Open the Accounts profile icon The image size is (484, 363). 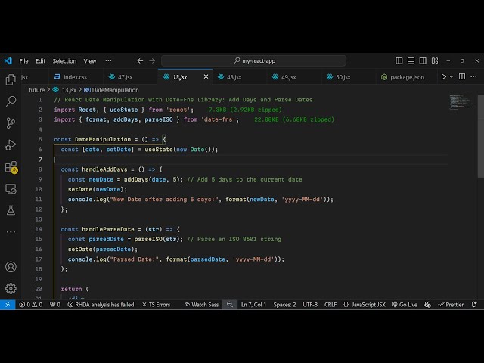(11, 266)
